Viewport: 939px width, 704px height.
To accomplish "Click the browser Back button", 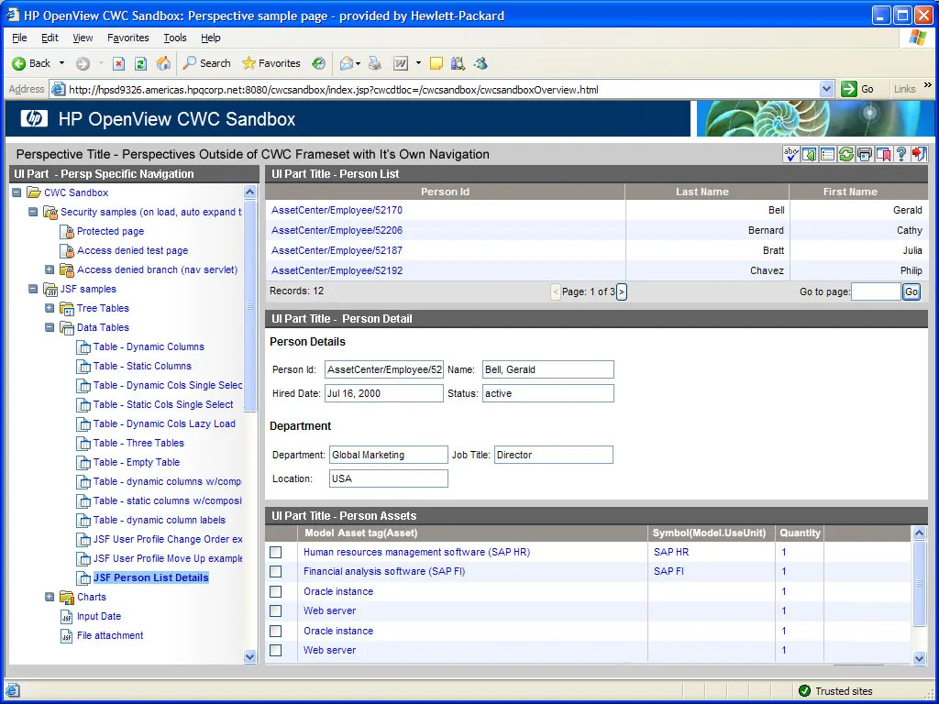I will pos(32,63).
